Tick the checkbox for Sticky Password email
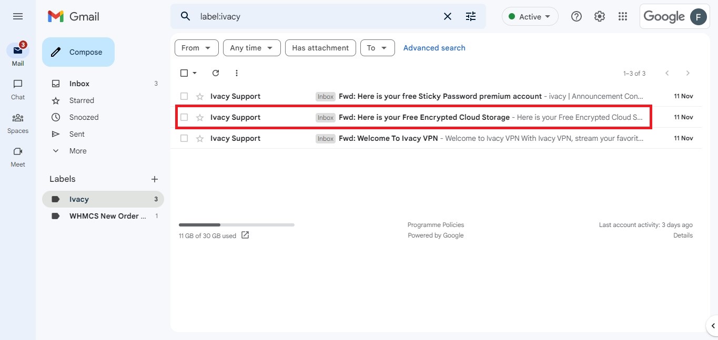The image size is (718, 340). point(184,96)
